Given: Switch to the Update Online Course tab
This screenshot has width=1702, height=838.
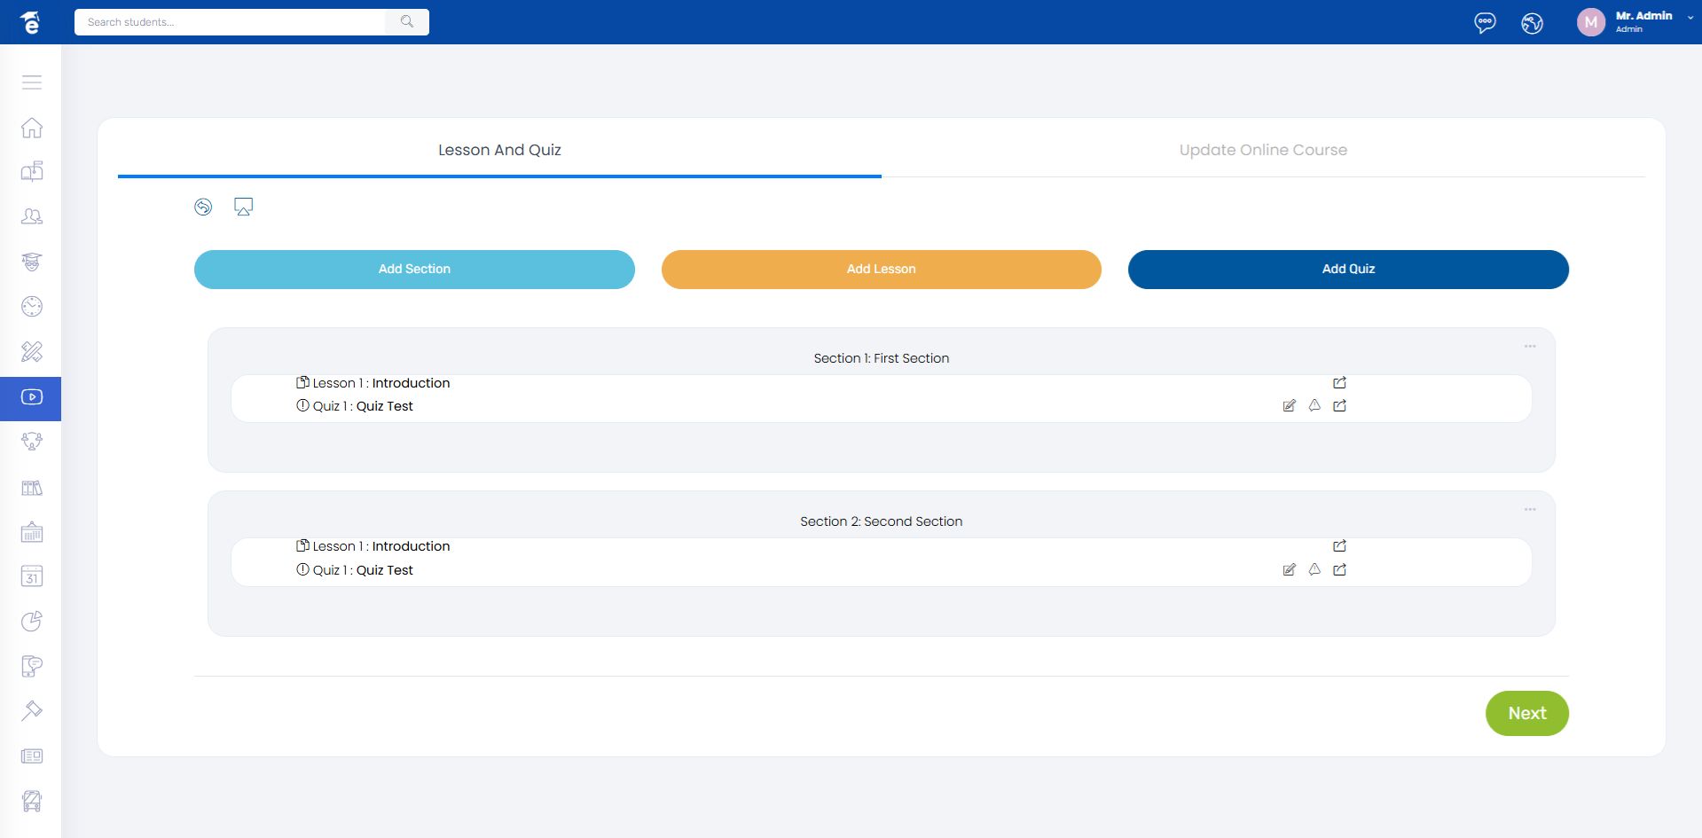Looking at the screenshot, I should [x=1262, y=150].
